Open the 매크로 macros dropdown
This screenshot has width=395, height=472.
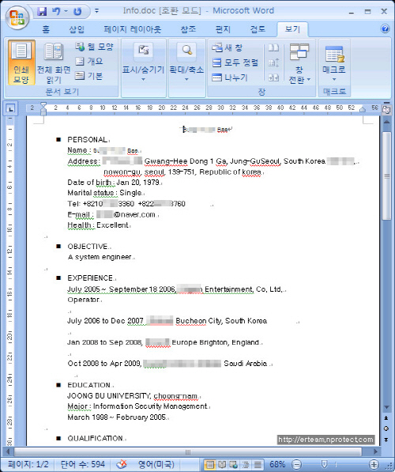(334, 63)
